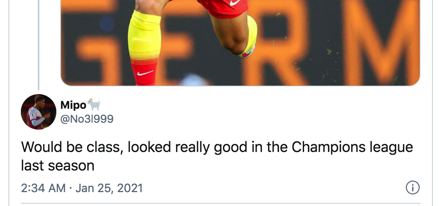The image size is (439, 206).
Task: Visit the @No3l999 handle link
Action: coord(87,119)
